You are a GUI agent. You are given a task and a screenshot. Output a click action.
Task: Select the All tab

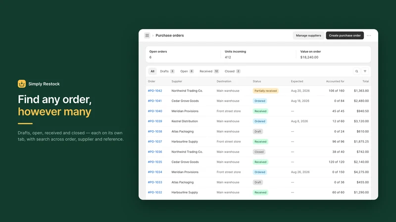pos(152,71)
